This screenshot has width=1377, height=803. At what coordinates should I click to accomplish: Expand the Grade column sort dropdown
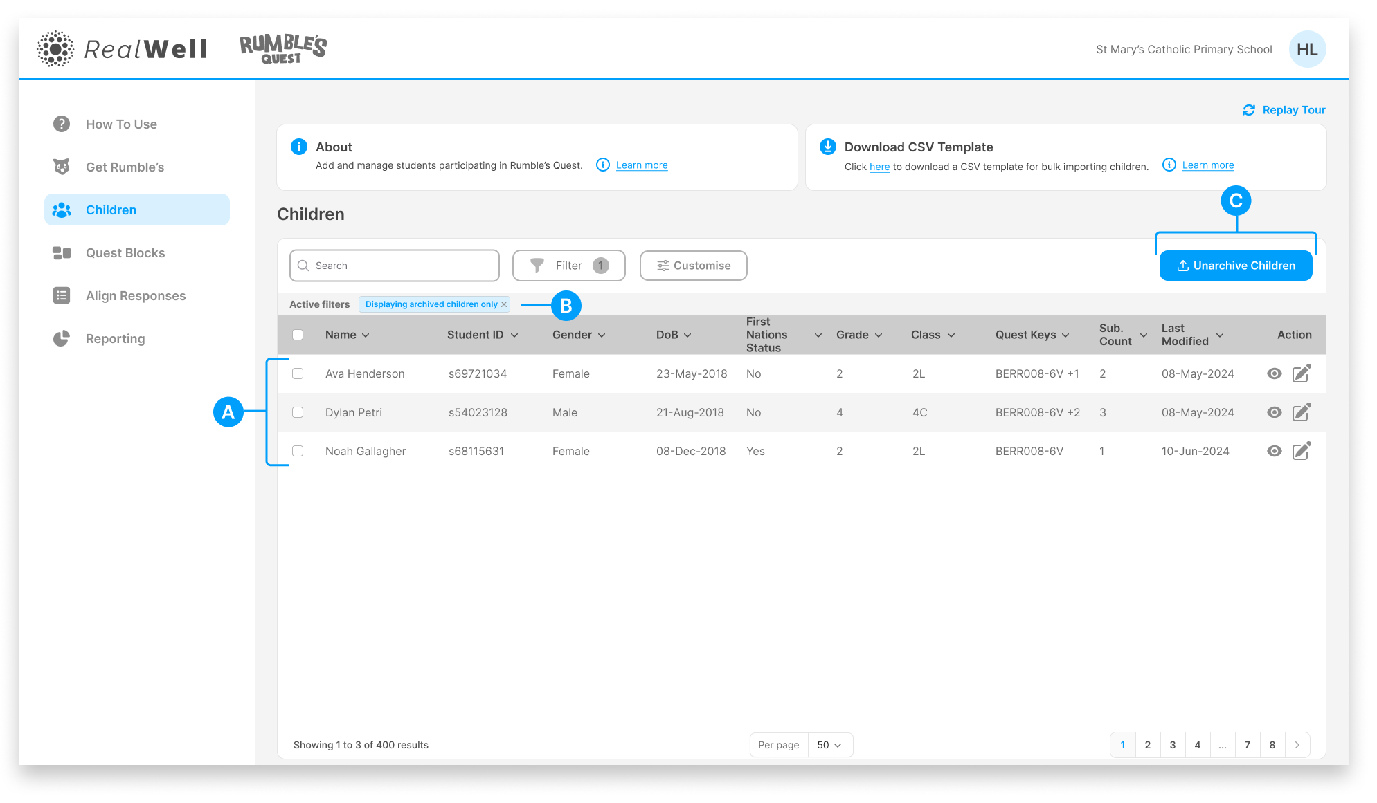pos(879,335)
